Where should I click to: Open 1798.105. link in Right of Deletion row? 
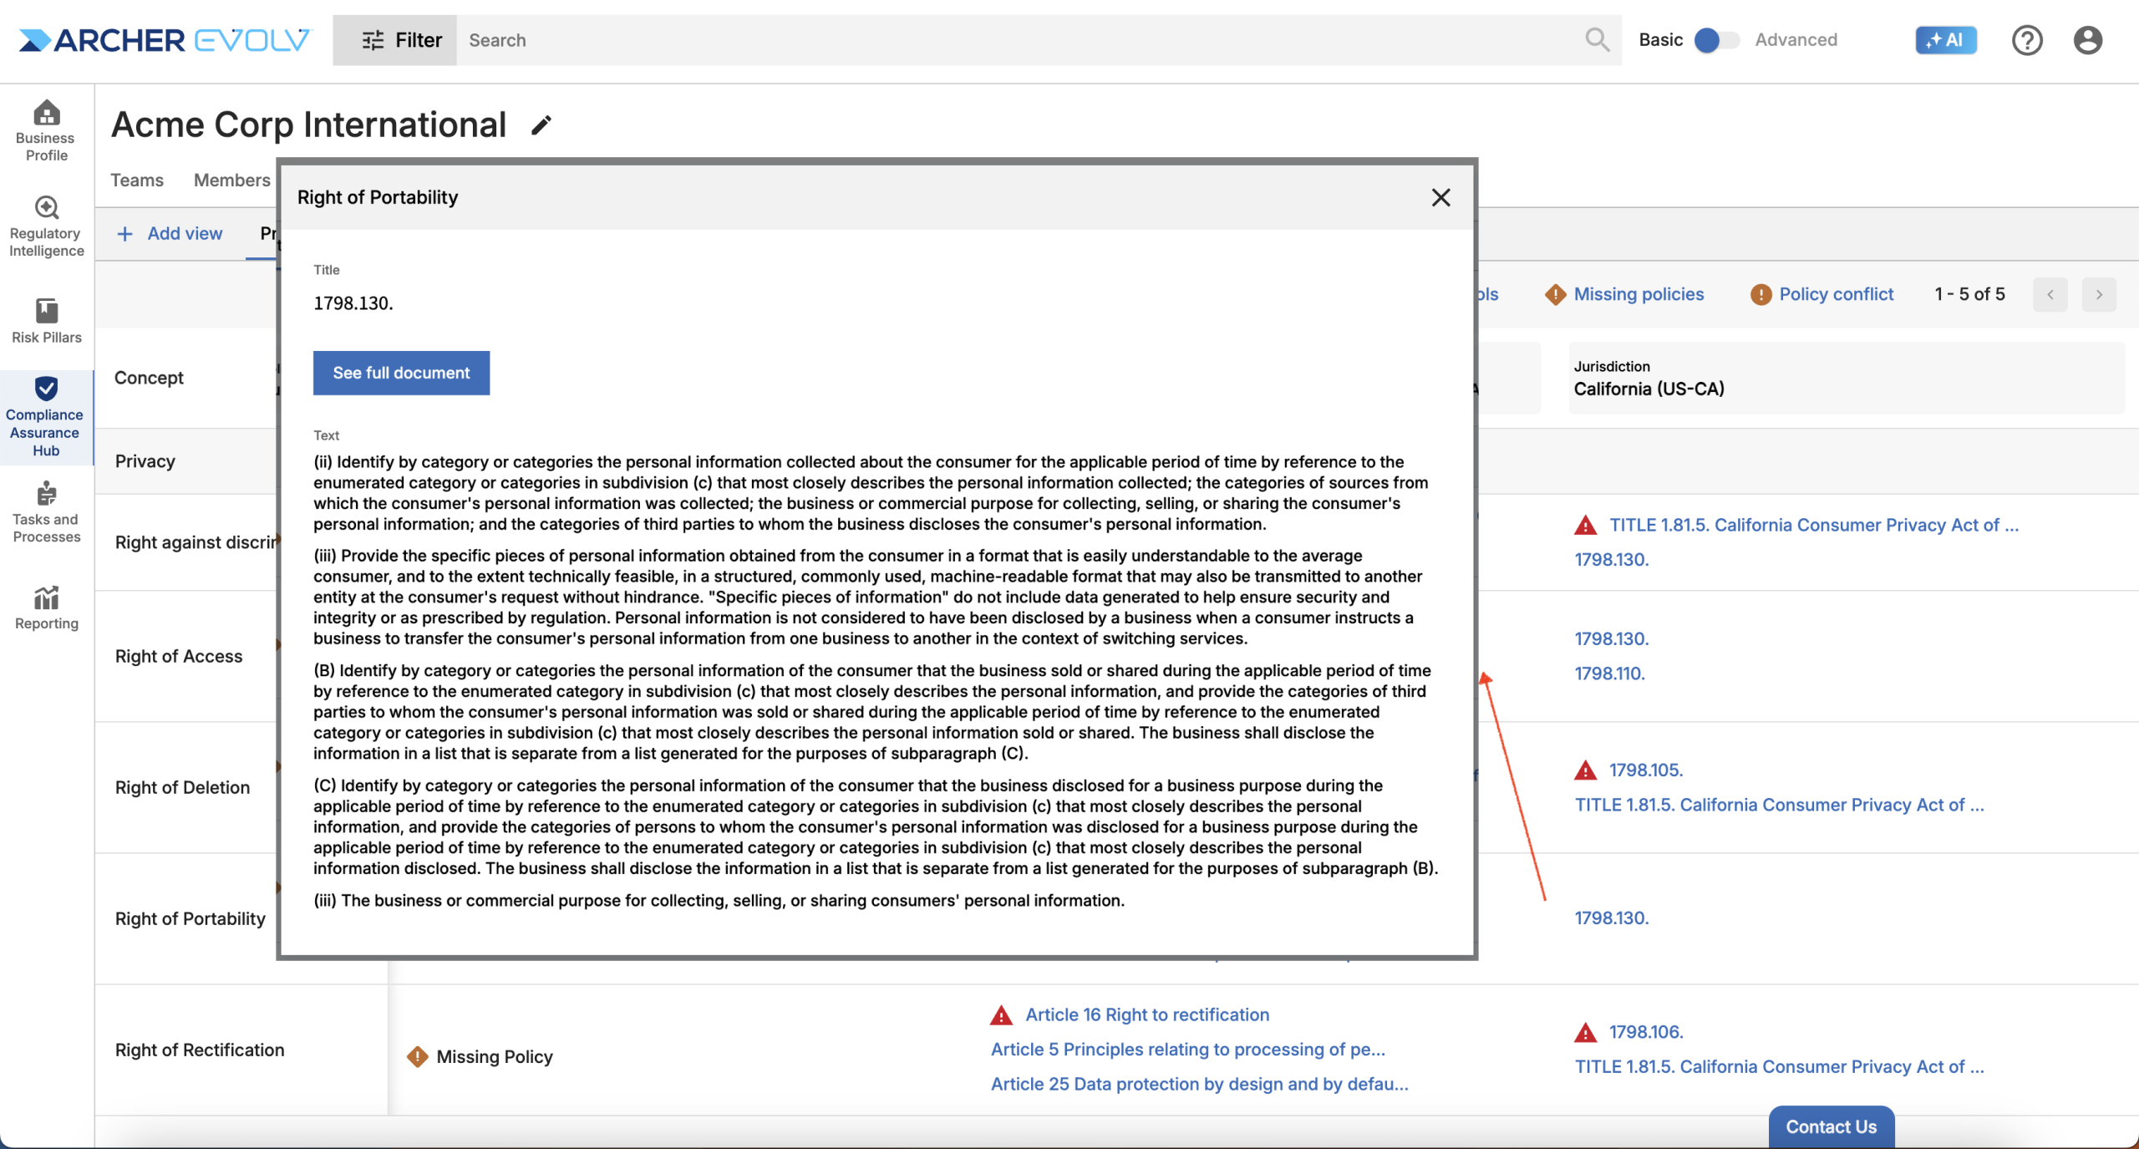pyautogui.click(x=1646, y=770)
